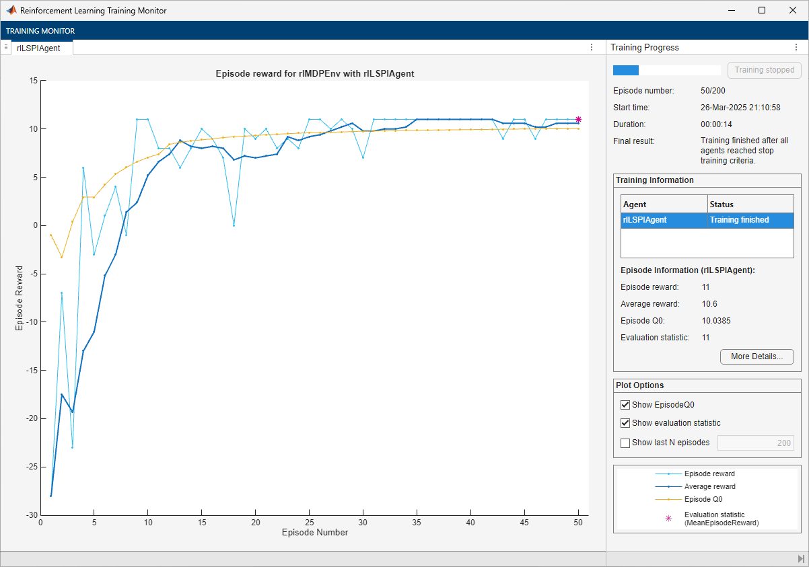Uncheck Show EpisodeQ0 checkbox
This screenshot has height=567, width=809.
tap(625, 405)
